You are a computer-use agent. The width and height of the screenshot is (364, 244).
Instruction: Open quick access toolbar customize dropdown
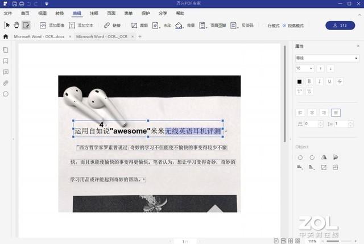coord(47,4)
